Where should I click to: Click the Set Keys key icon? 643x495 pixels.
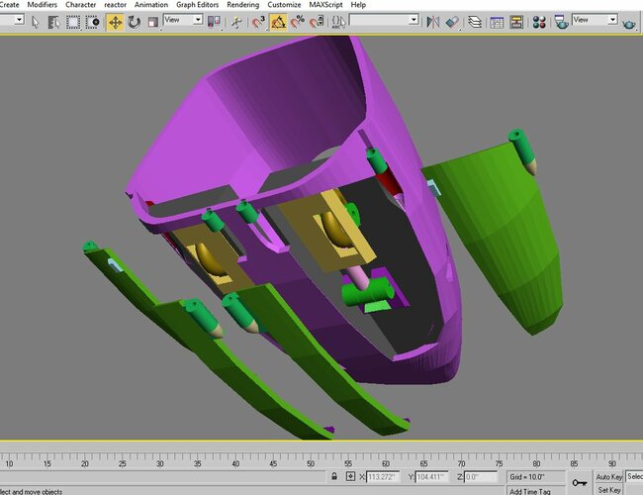coord(580,483)
